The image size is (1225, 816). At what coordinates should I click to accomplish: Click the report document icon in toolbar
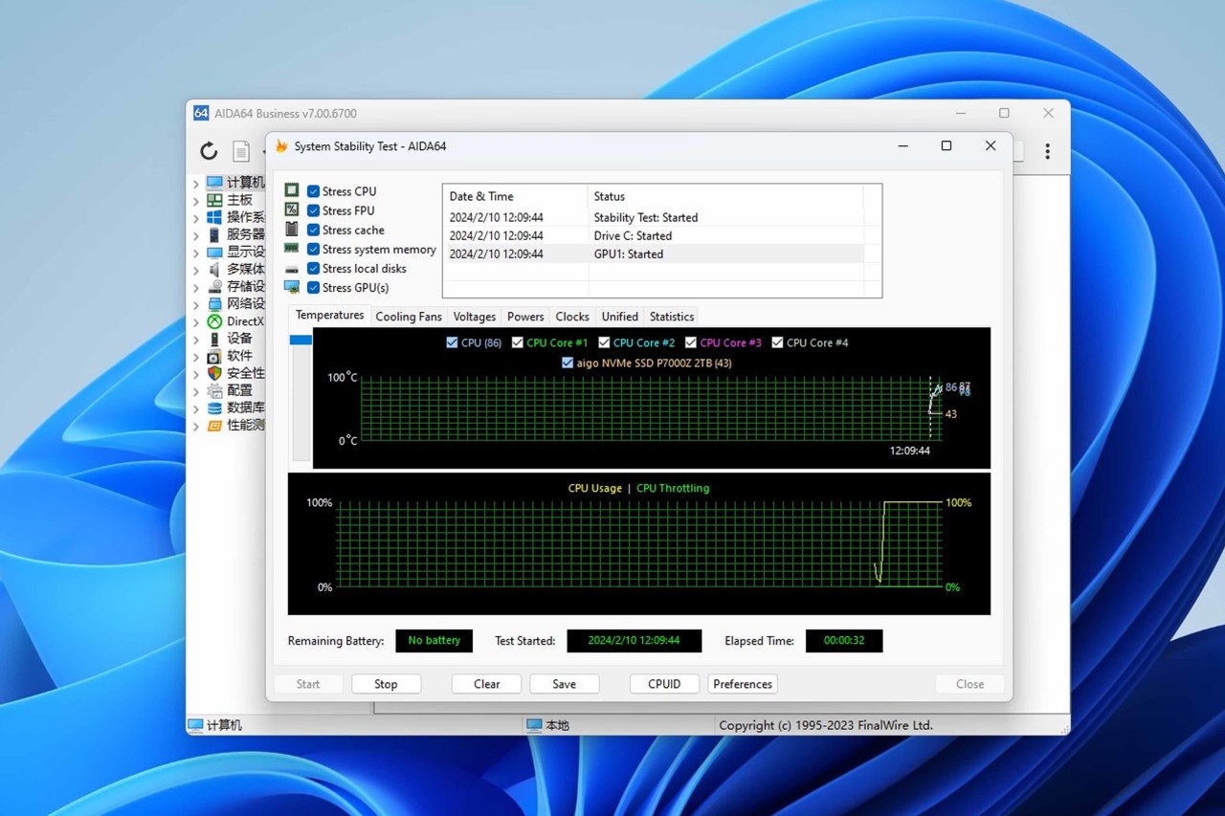(x=241, y=151)
